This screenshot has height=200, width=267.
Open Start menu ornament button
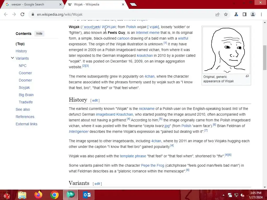coord(7,195)
